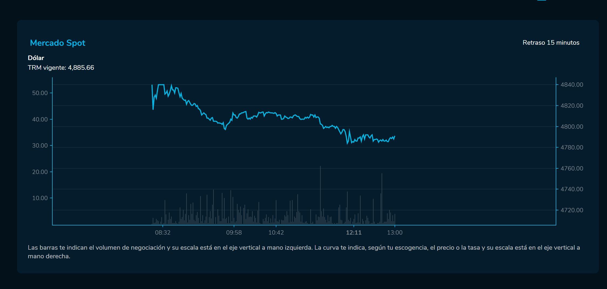
Task: Click the 13:00 time axis label
Action: (x=395, y=232)
